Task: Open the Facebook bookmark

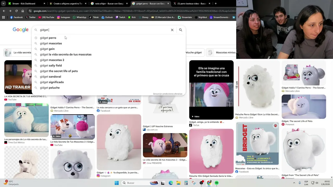Action: pyautogui.click(x=16, y=17)
